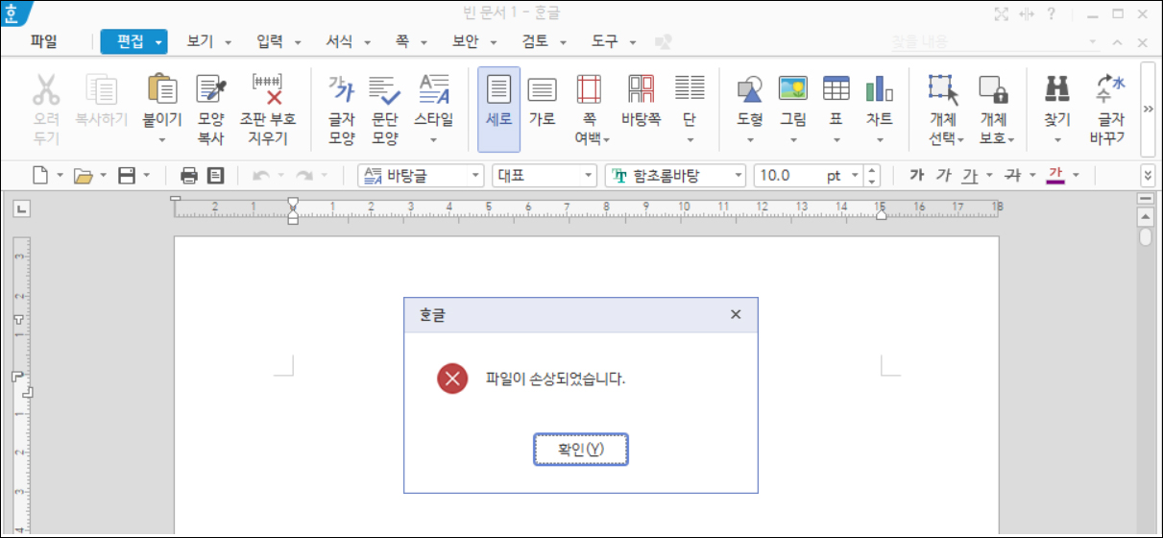Screen dimensions: 1163x538
Task: Select 세로 portrait orientation
Action: [x=498, y=109]
